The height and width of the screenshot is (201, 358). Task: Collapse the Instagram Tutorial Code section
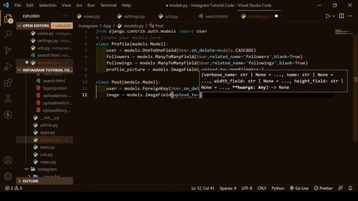coord(45,70)
